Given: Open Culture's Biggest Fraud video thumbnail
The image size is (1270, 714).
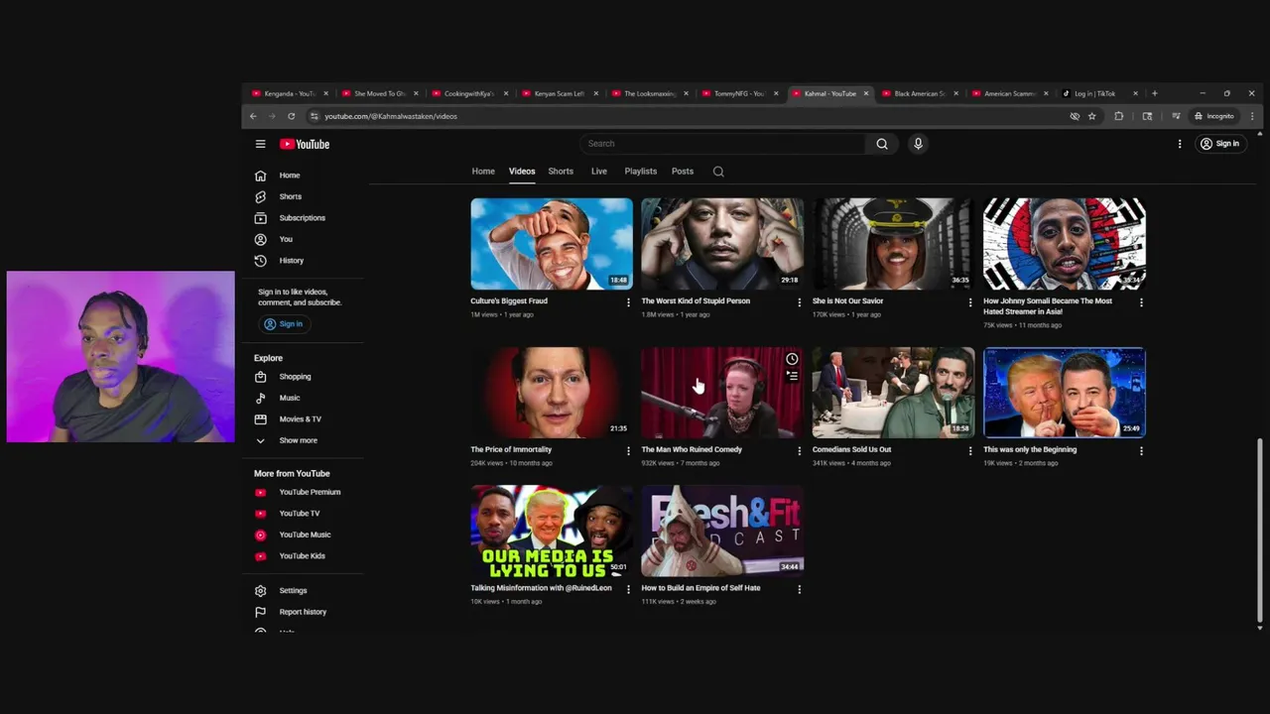Looking at the screenshot, I should (552, 244).
